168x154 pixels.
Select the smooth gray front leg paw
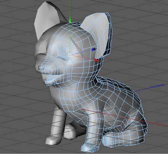click(53, 141)
